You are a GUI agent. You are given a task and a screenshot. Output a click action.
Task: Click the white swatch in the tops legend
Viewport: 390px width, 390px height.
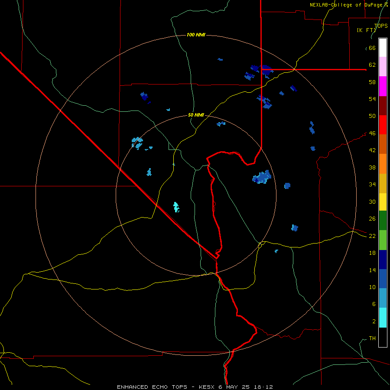pyautogui.click(x=383, y=48)
